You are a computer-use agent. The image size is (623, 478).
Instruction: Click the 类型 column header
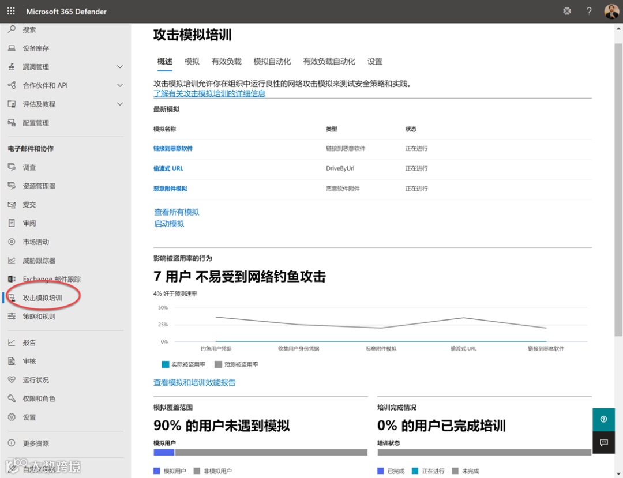click(x=331, y=129)
